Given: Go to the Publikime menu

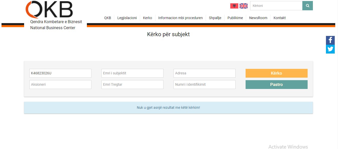Looking at the screenshot, I should (235, 18).
